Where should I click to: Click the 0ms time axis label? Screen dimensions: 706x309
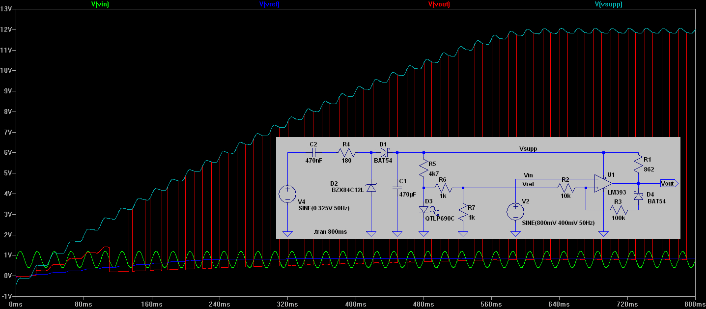16,305
